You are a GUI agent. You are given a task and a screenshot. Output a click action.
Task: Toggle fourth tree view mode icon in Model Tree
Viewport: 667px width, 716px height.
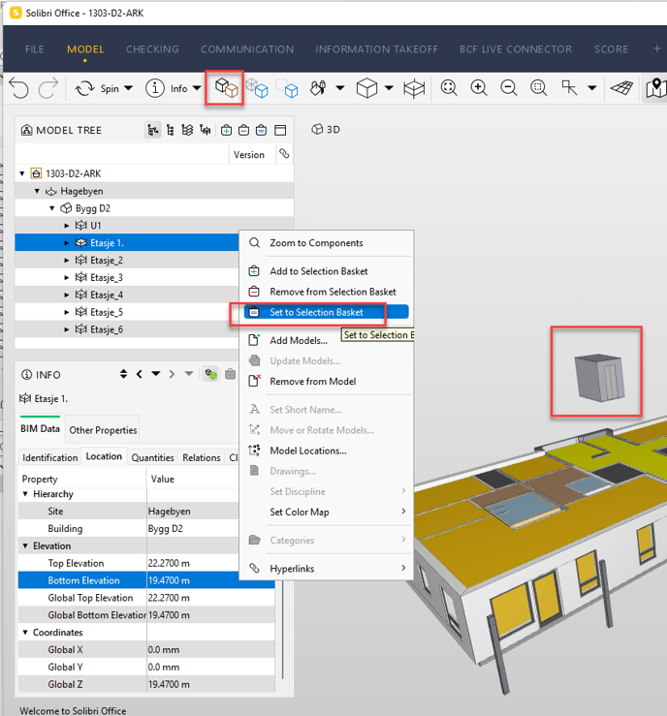pos(206,131)
